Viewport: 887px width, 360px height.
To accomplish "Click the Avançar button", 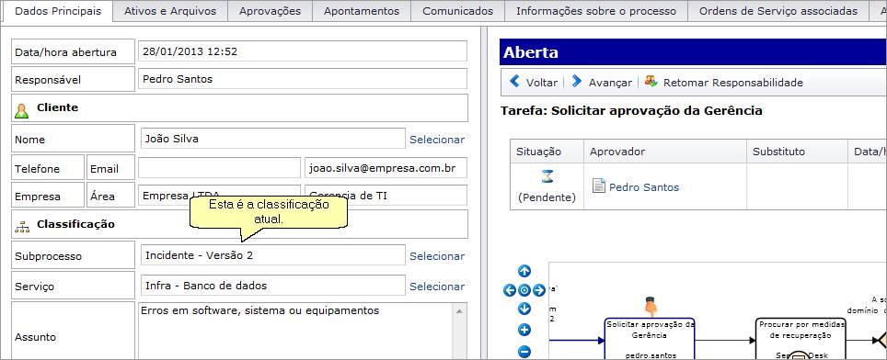I will pyautogui.click(x=602, y=83).
